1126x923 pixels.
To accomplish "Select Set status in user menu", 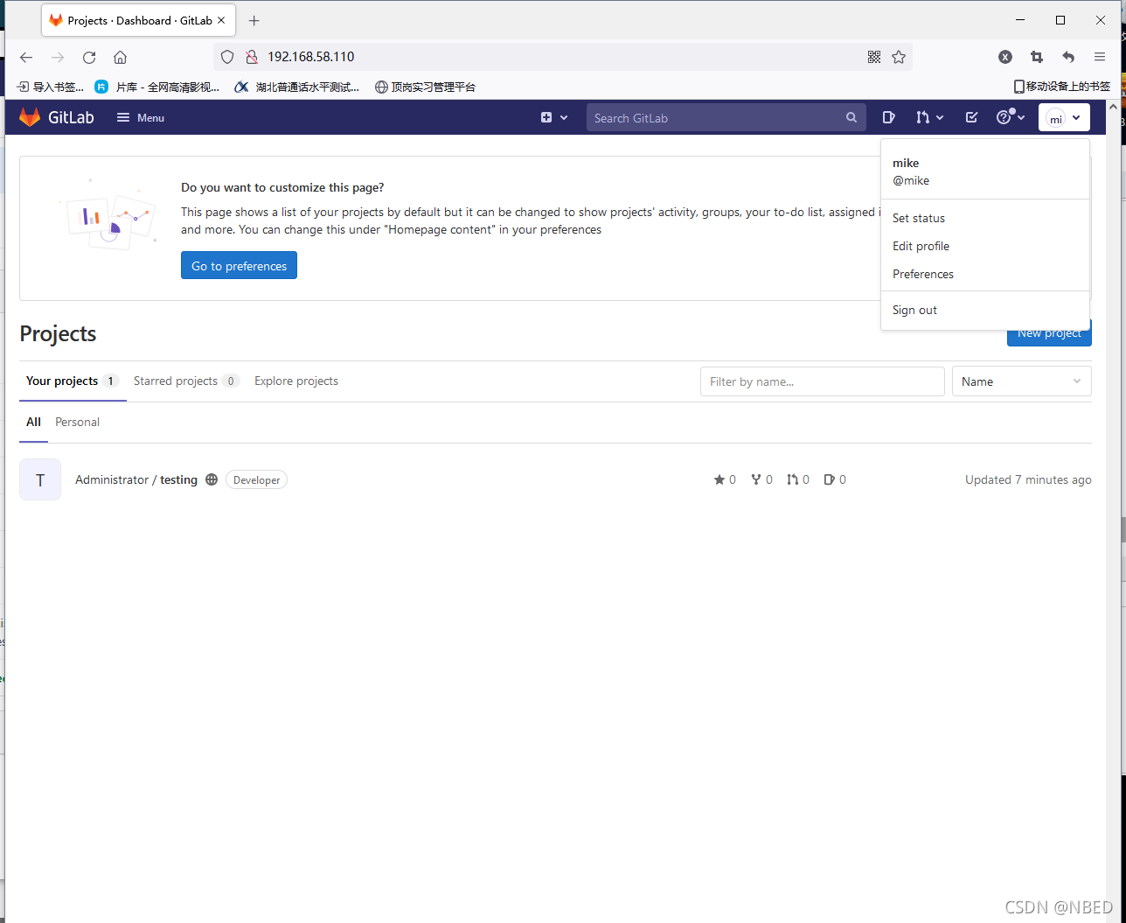I will click(919, 218).
